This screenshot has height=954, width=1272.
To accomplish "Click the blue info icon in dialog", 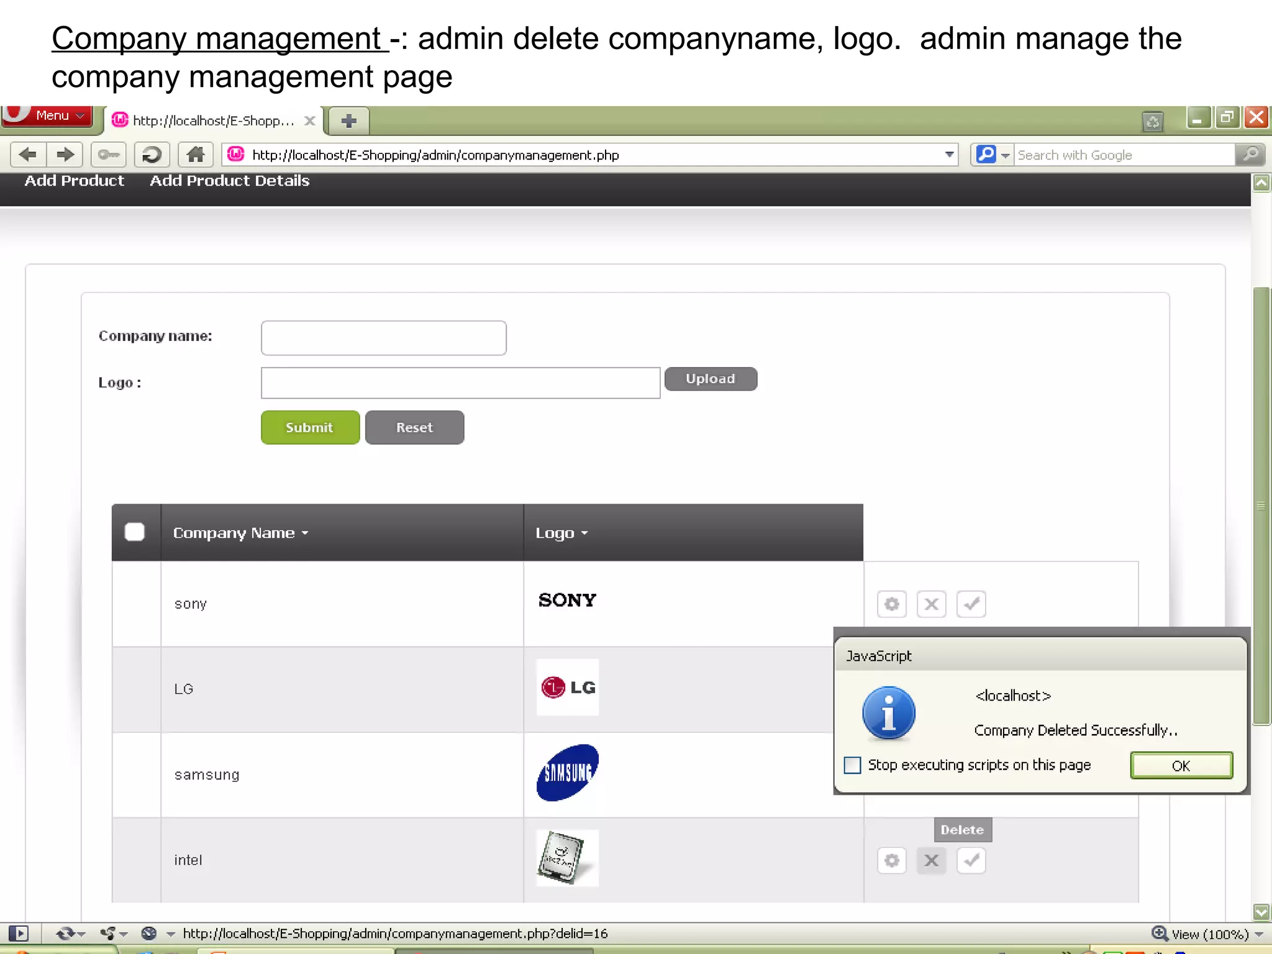I will tap(889, 713).
